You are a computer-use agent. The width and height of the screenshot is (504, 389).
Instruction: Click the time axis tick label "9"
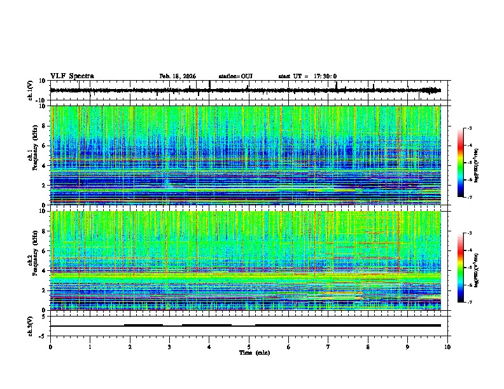pyautogui.click(x=407, y=347)
